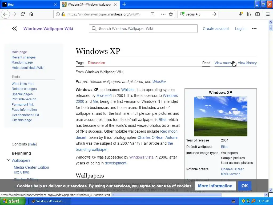Hide the Contents list
This screenshot has height=205, width=273.
pyautogui.click(x=33, y=144)
